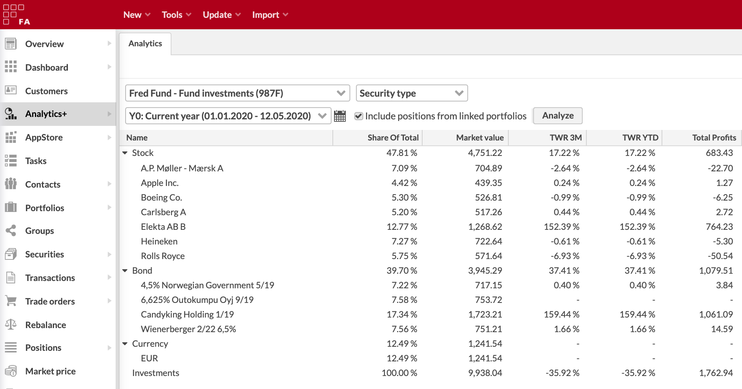Click the Groups share icon
This screenshot has height=389, width=742.
click(11, 231)
